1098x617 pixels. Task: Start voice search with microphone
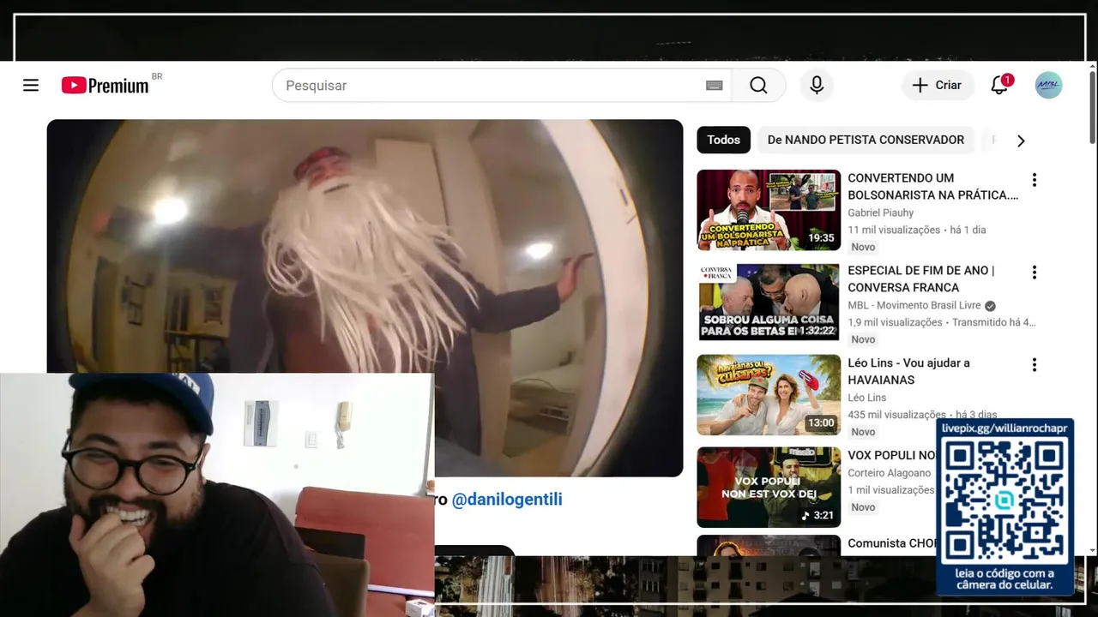click(817, 85)
